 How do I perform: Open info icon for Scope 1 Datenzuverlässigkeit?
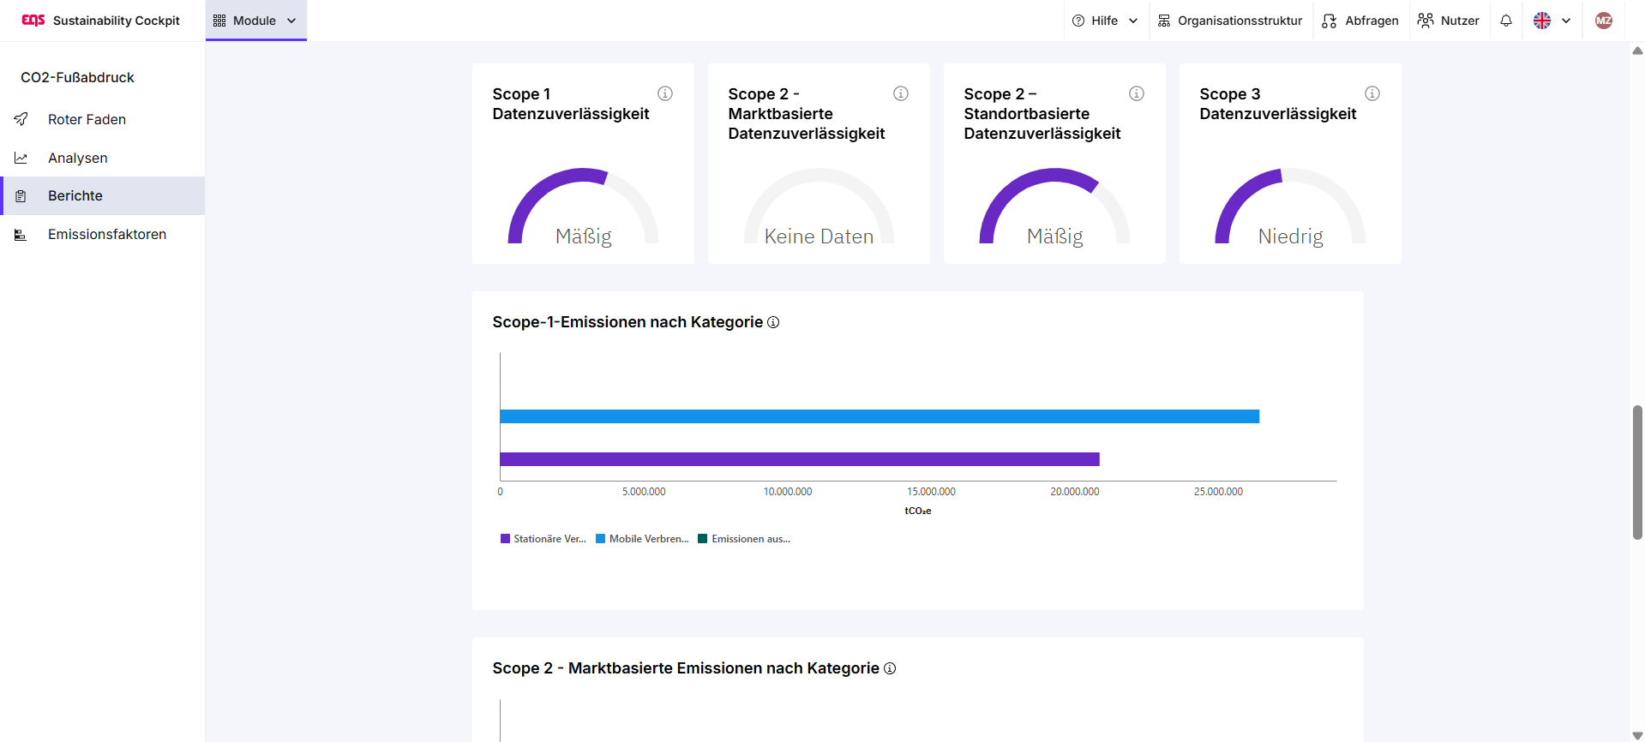(664, 93)
